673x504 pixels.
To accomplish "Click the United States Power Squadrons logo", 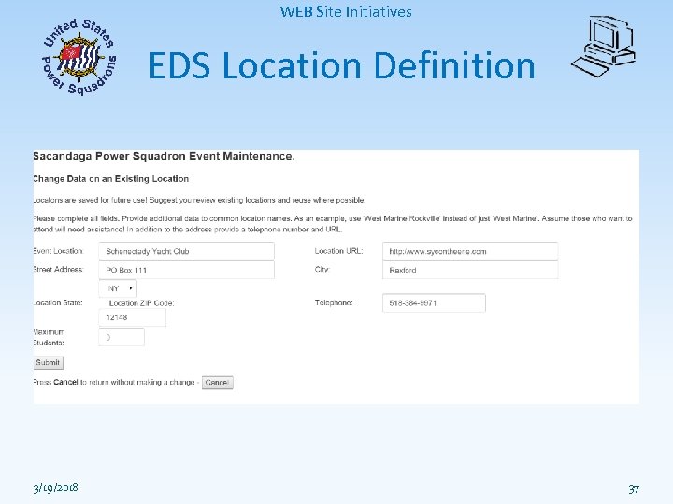I will tap(79, 57).
